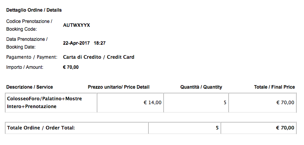Image resolution: width=304 pixels, height=145 pixels.
Task: Click the Importo / Amount label
Action: 25,67
